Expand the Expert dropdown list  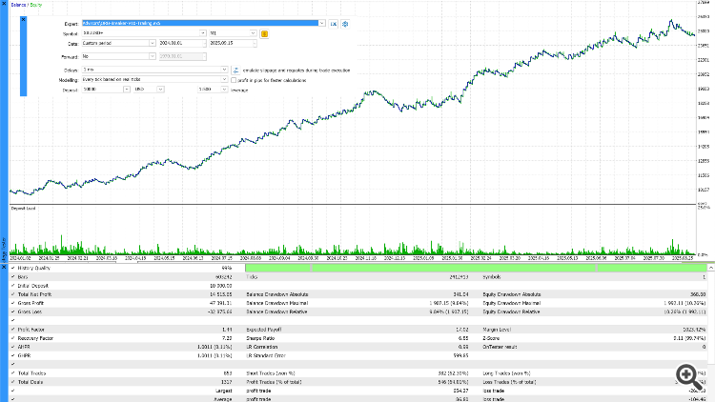pos(321,22)
